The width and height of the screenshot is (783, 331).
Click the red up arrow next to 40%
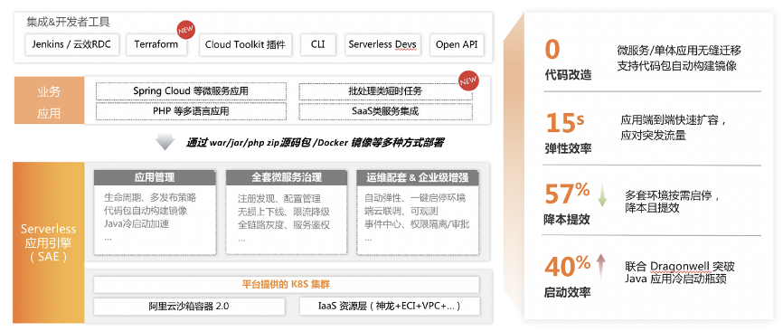[601, 266]
